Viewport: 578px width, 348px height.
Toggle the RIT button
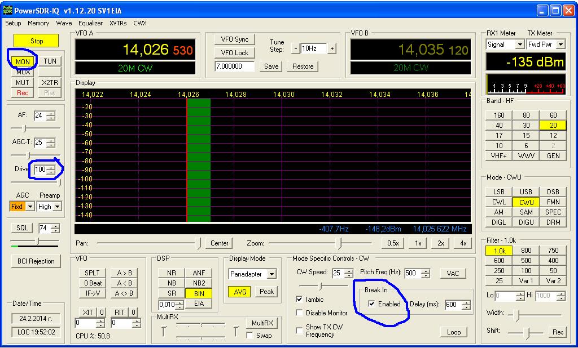pyautogui.click(x=119, y=313)
